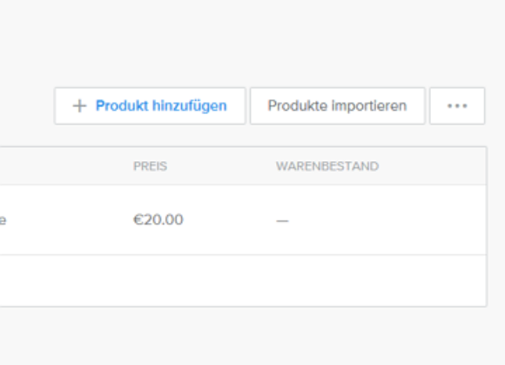Open the product row priced €20.00
Viewport: 505px width, 365px height.
pos(243,220)
